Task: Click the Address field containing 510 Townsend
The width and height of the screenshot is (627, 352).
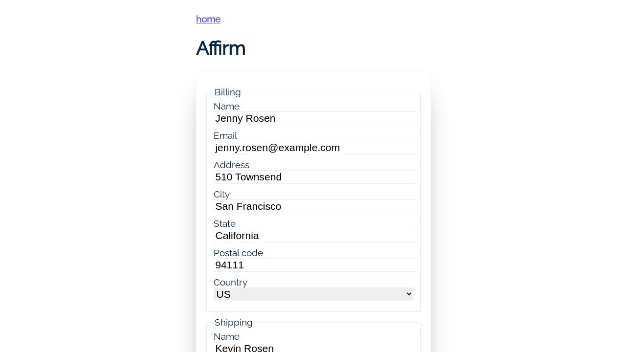Action: coord(314,177)
